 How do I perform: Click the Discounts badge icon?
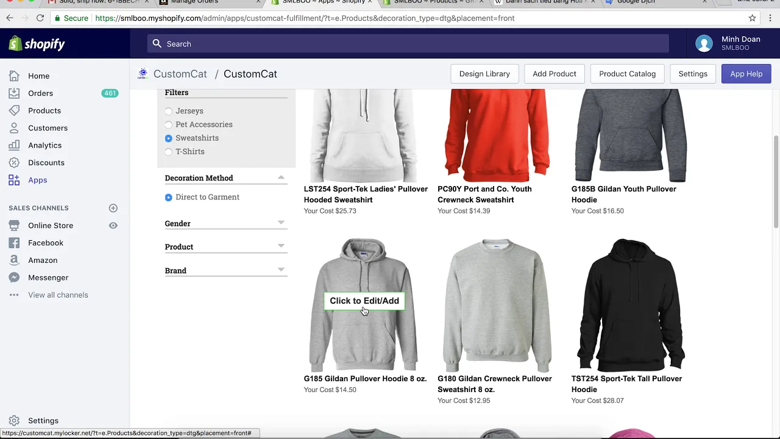[x=14, y=163]
